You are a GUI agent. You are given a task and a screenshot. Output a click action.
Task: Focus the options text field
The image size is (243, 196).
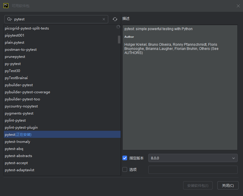[x=193, y=170]
